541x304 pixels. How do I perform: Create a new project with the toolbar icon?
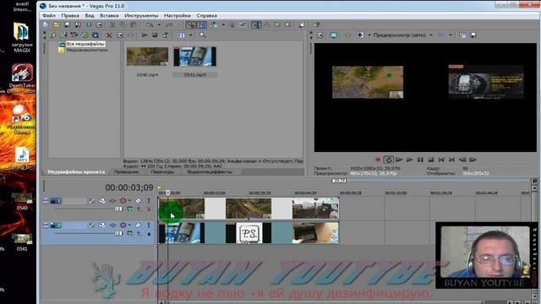[x=46, y=24]
